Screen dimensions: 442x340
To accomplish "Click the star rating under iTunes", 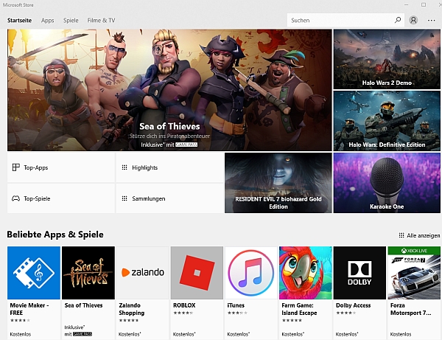I will tap(237, 313).
